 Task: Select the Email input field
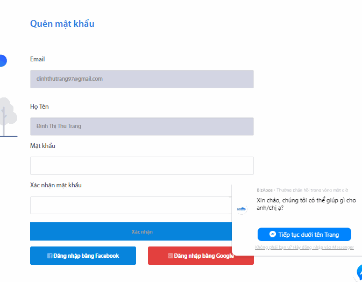(141, 79)
